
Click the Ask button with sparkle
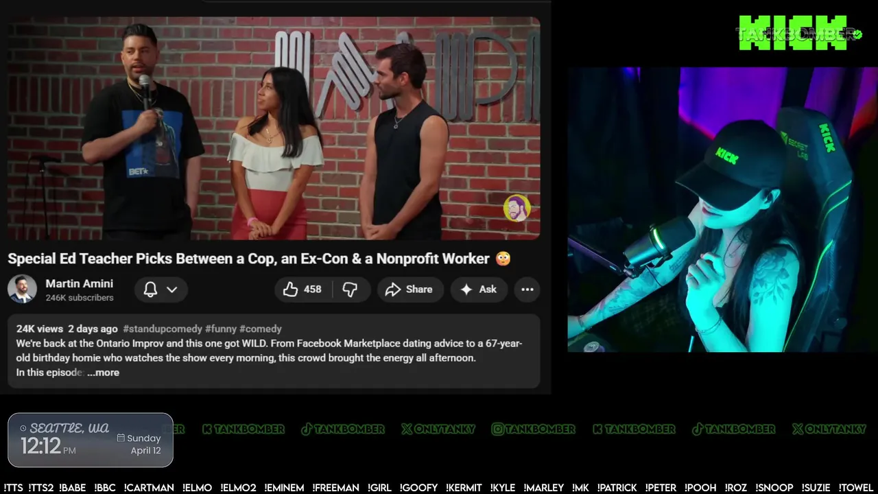coord(479,290)
